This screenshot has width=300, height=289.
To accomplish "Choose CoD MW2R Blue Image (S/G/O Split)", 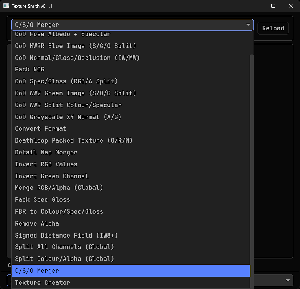I will coord(131,46).
